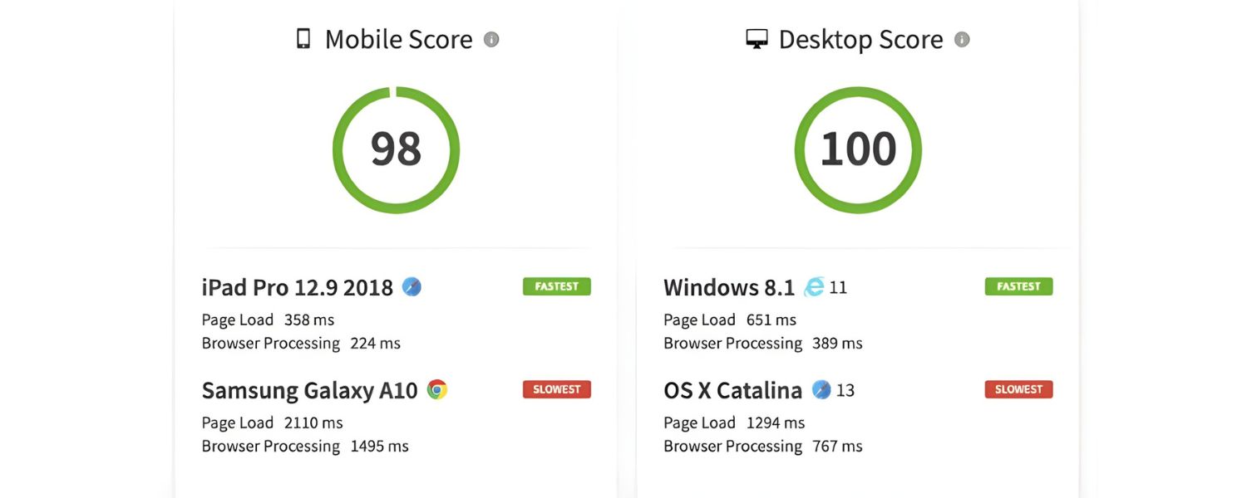Click the Safari icon beside iPad Pro

coord(412,287)
